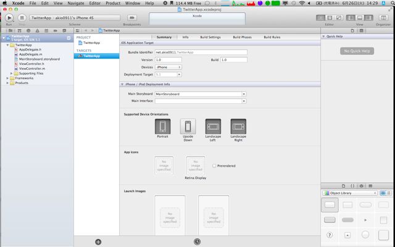Toggle Portrait orientation support
The width and height of the screenshot is (395, 247).
click(162, 127)
